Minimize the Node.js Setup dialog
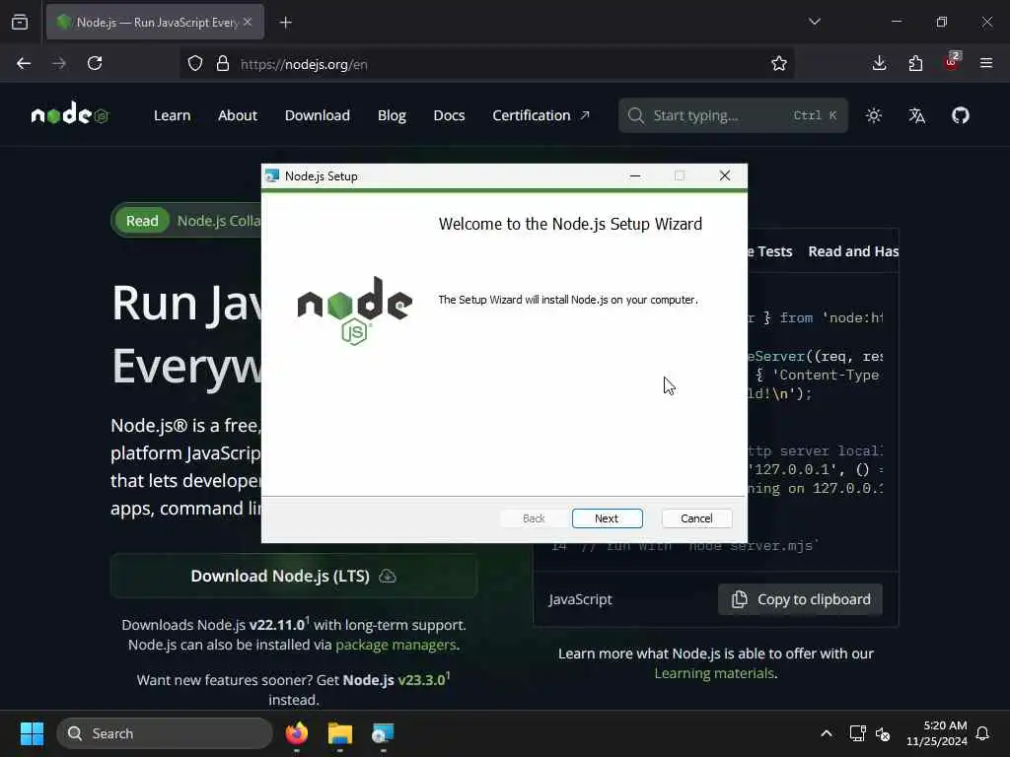 point(635,175)
